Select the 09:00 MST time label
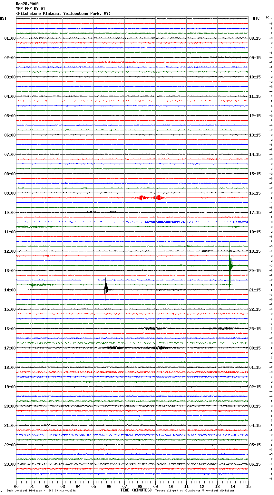Image resolution: width=274 pixels, height=495 pixels. coord(10,193)
